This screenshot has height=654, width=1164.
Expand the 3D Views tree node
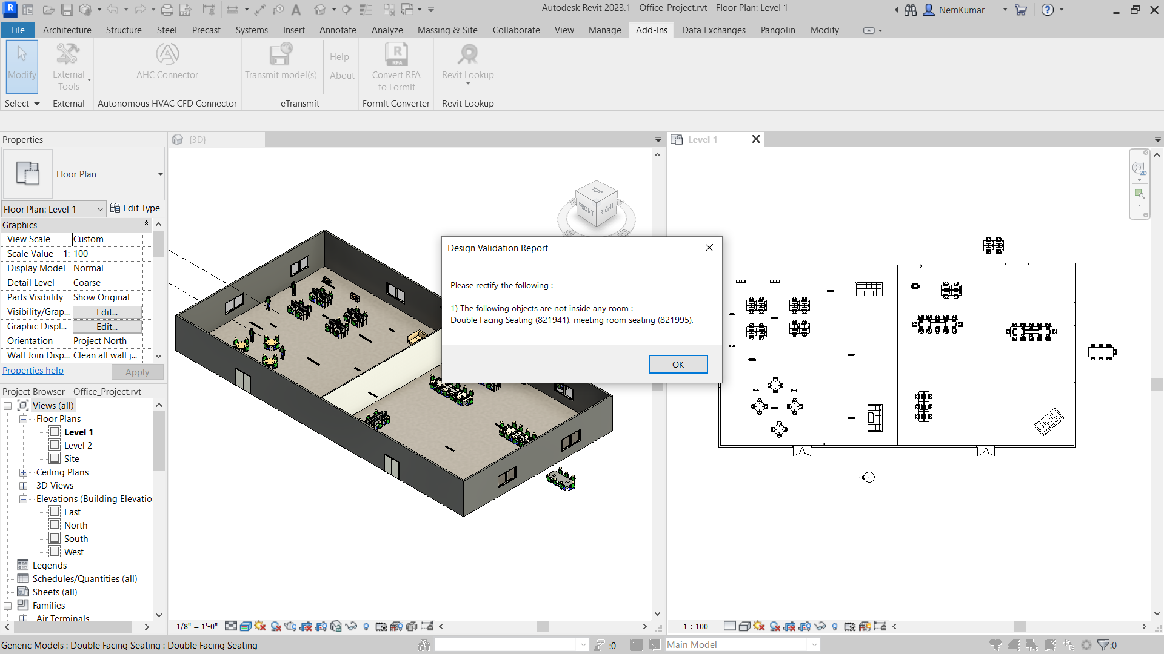point(23,486)
